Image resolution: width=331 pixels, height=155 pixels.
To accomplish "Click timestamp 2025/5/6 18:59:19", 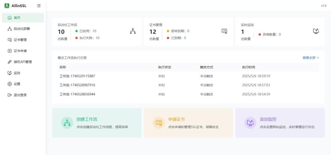I will 256,76.
